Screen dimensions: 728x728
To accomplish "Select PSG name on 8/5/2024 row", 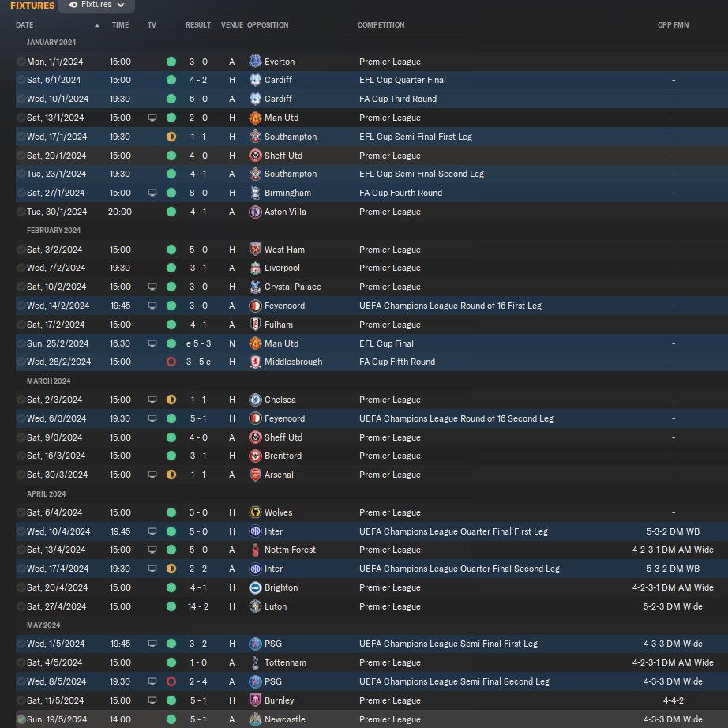I will point(273,681).
